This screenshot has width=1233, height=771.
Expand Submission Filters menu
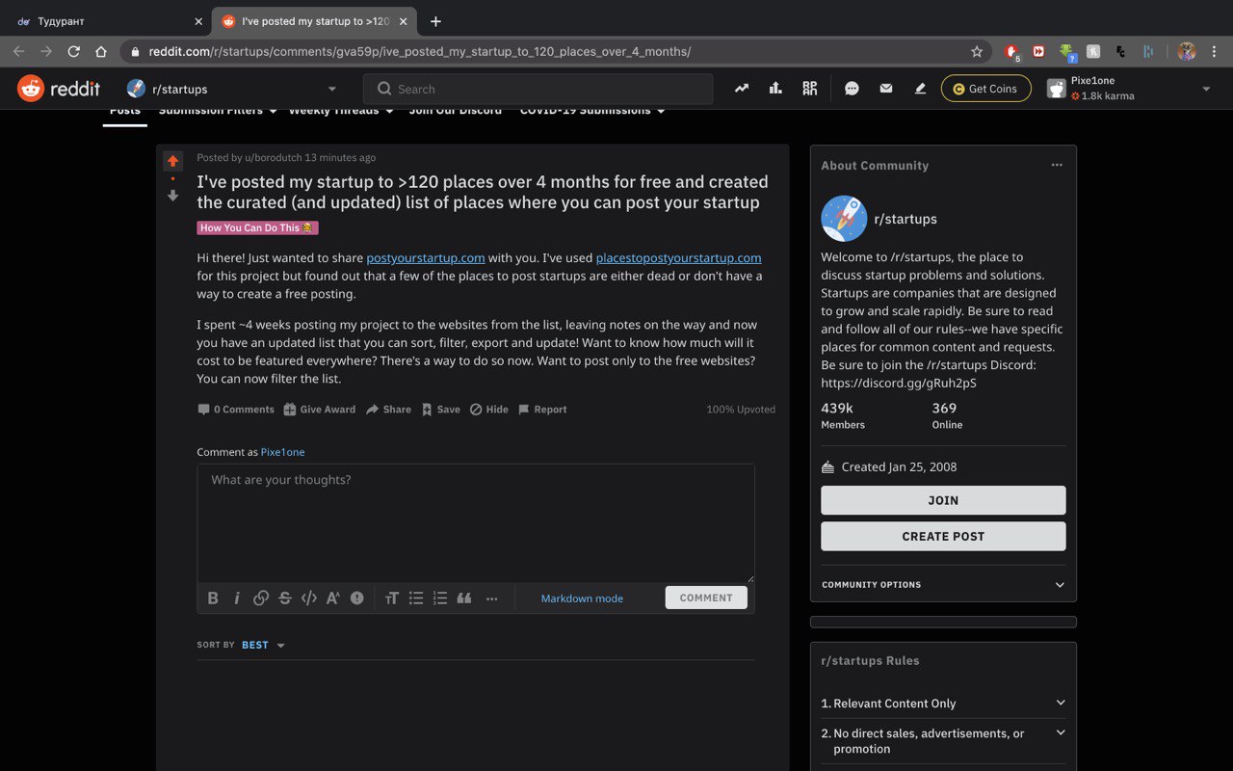[x=218, y=112]
